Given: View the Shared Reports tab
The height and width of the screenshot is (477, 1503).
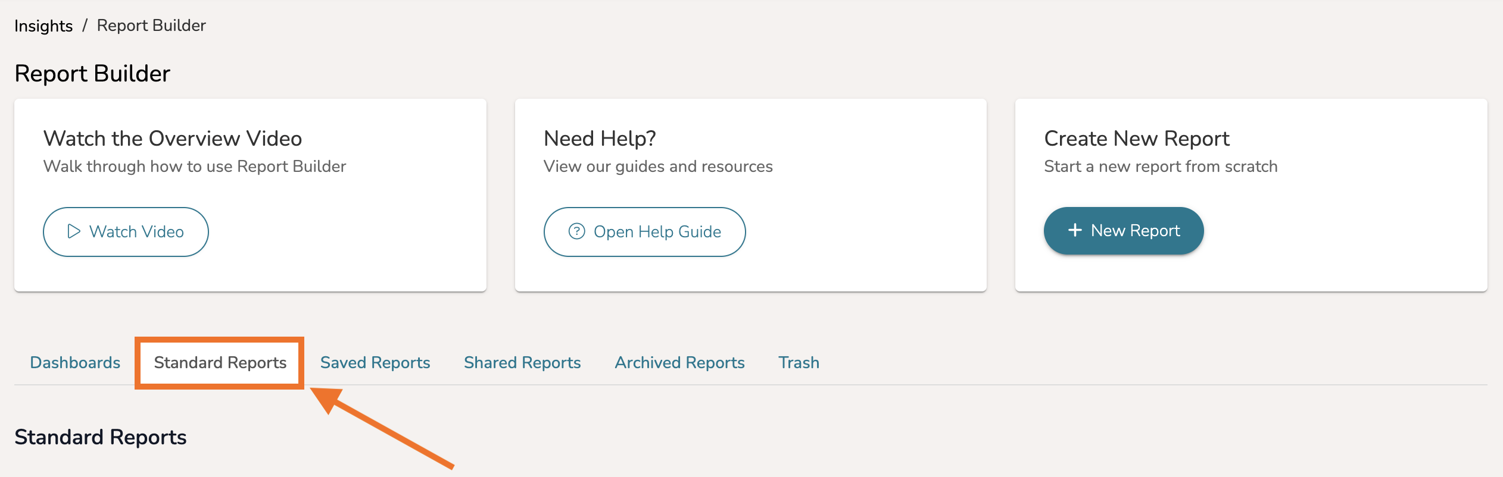Looking at the screenshot, I should pyautogui.click(x=522, y=362).
